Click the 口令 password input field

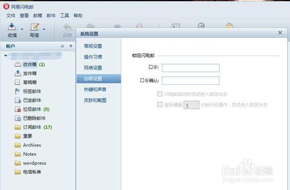coord(191,68)
